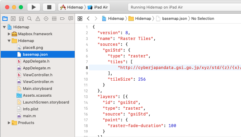Select ViewController.m in the navigator
The image size is (241, 137).
coord(38,82)
